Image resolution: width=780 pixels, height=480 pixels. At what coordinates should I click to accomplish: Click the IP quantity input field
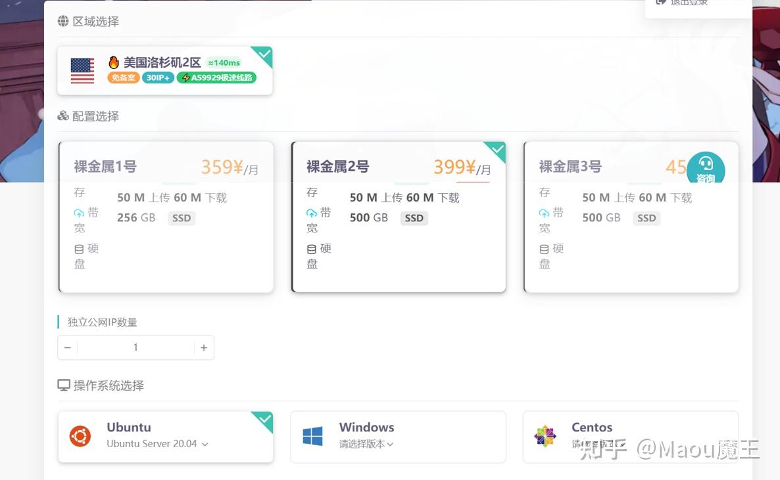(135, 347)
